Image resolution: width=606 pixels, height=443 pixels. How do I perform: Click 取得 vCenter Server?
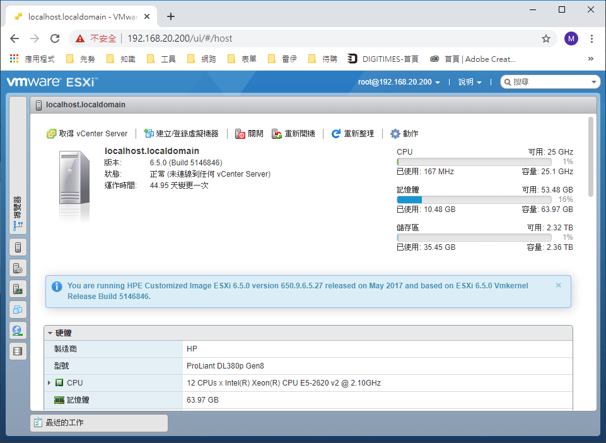[87, 134]
